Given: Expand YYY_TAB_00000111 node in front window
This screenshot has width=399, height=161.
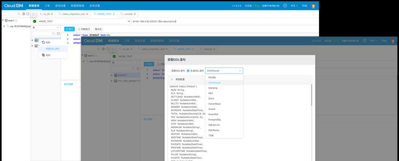Looking at the screenshot, I should (x=112, y=81).
